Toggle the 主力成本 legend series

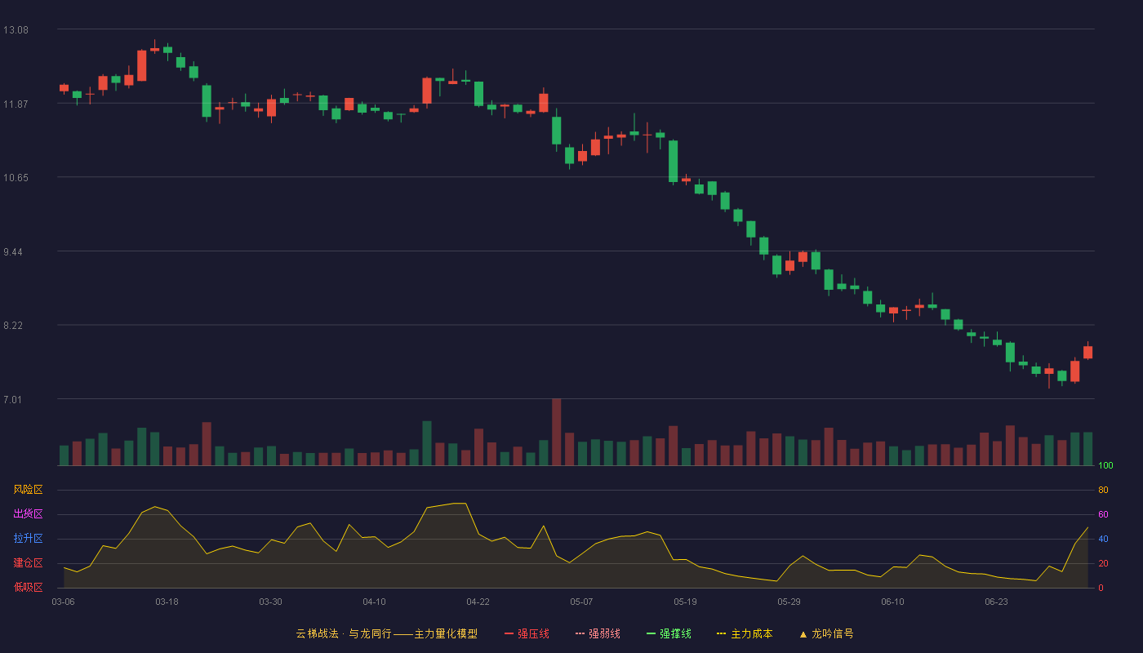745,633
